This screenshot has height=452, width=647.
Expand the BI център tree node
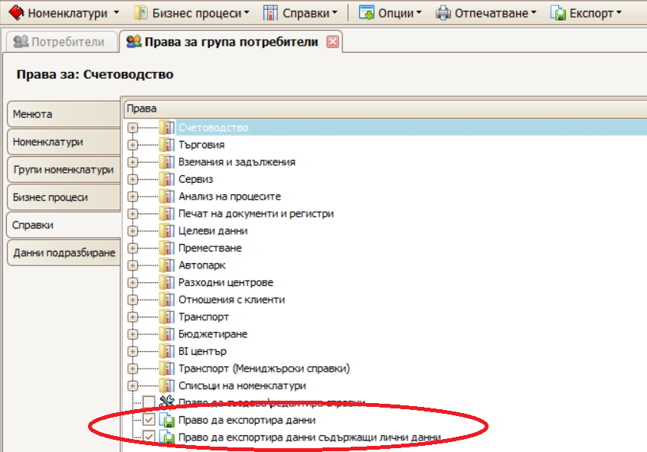(x=132, y=352)
